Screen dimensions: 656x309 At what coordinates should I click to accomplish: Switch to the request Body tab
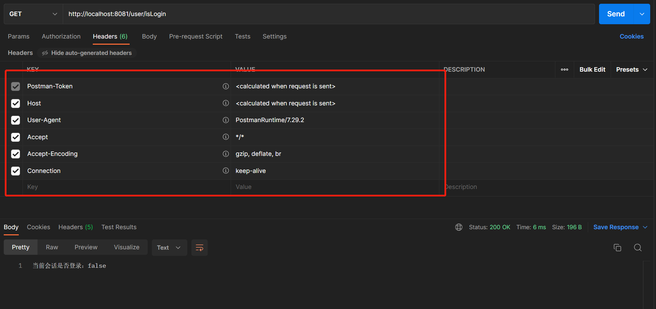[149, 36]
